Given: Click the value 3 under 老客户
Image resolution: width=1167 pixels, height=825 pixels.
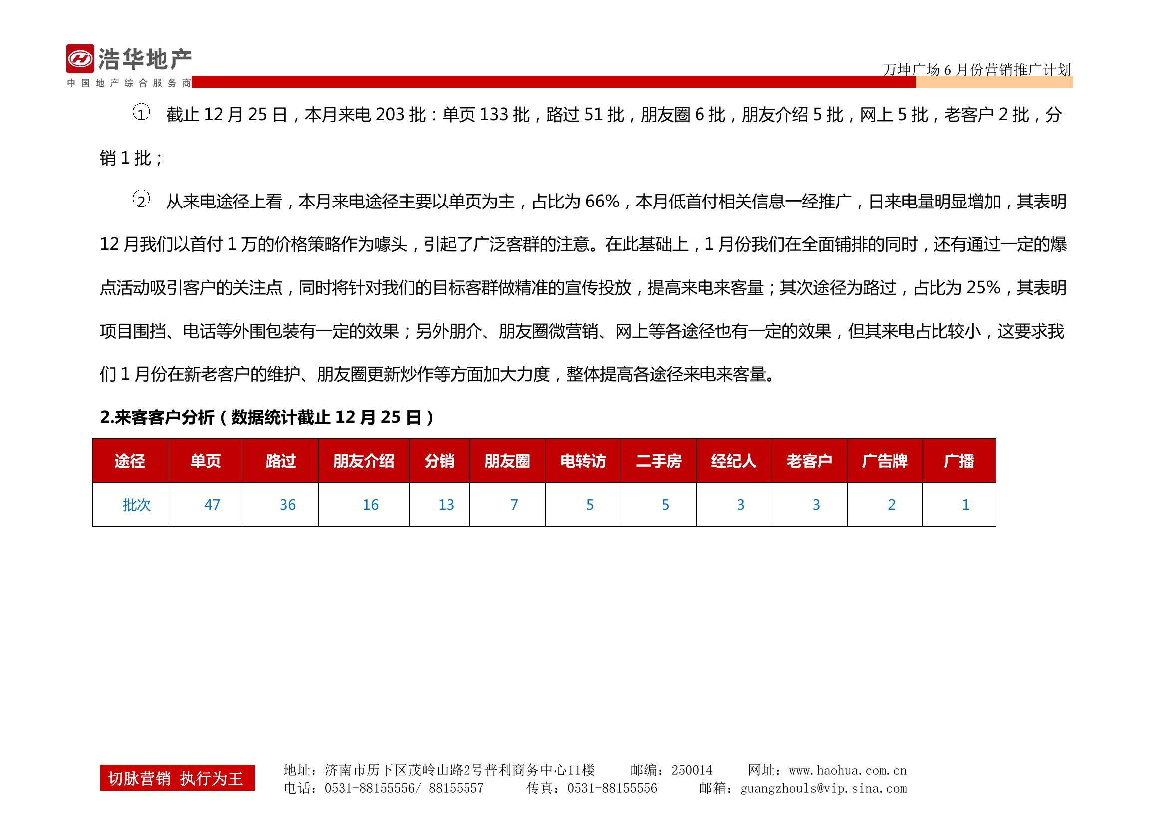Looking at the screenshot, I should tap(816, 505).
